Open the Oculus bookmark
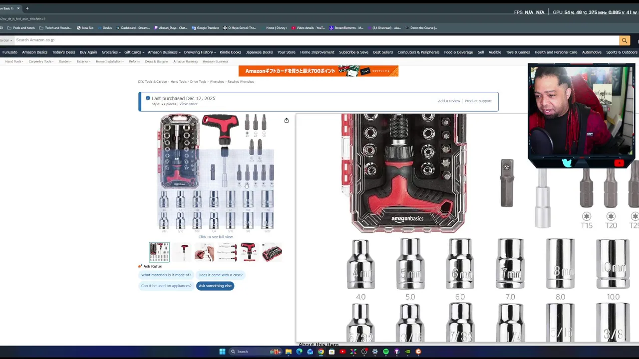The width and height of the screenshot is (639, 359). [x=104, y=28]
